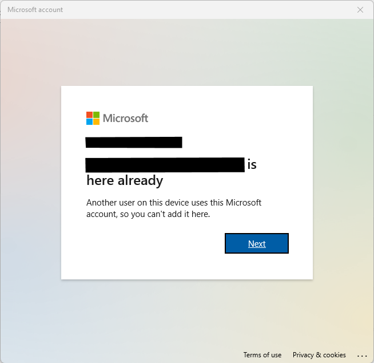The width and height of the screenshot is (374, 363).
Task: Click 'Another user on this device' message
Action: pos(174,208)
